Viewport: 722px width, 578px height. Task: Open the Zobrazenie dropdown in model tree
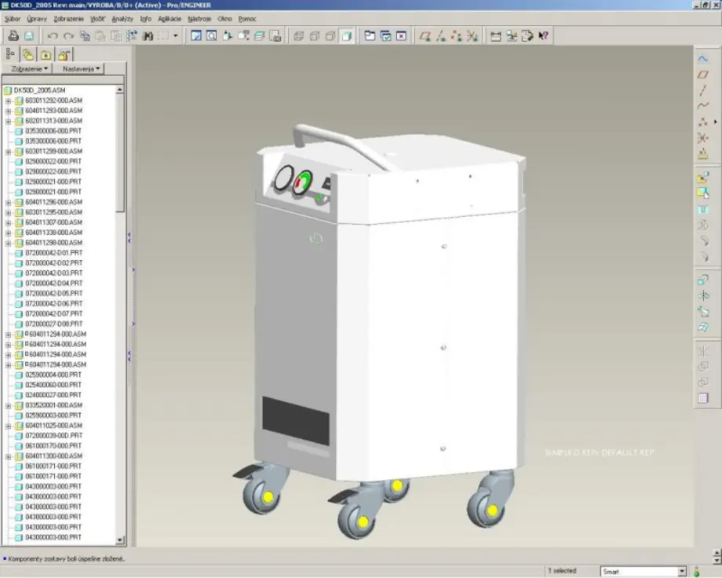(30, 68)
